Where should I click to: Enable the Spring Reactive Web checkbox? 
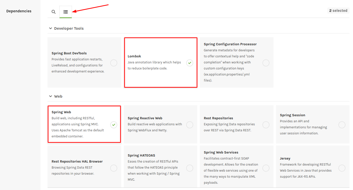(x=190, y=125)
